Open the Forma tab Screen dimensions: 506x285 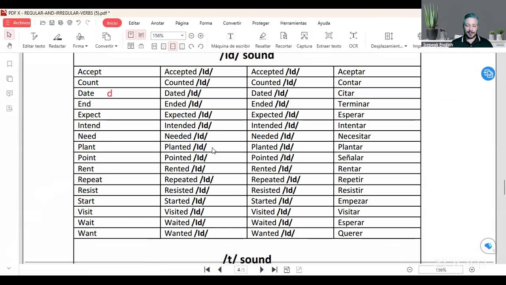[x=206, y=23]
